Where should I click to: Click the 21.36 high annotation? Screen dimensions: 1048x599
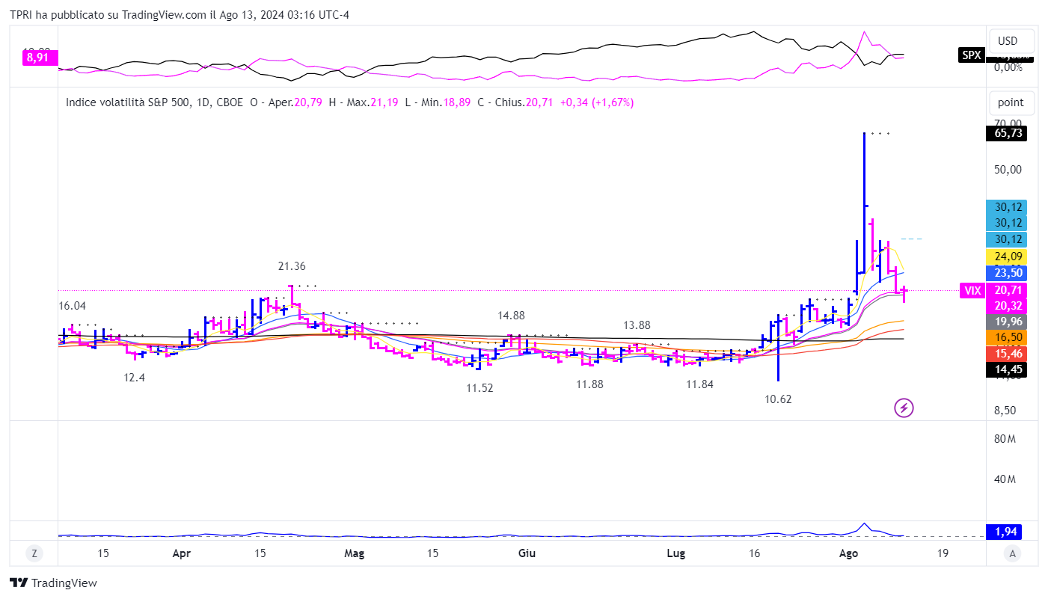292,266
